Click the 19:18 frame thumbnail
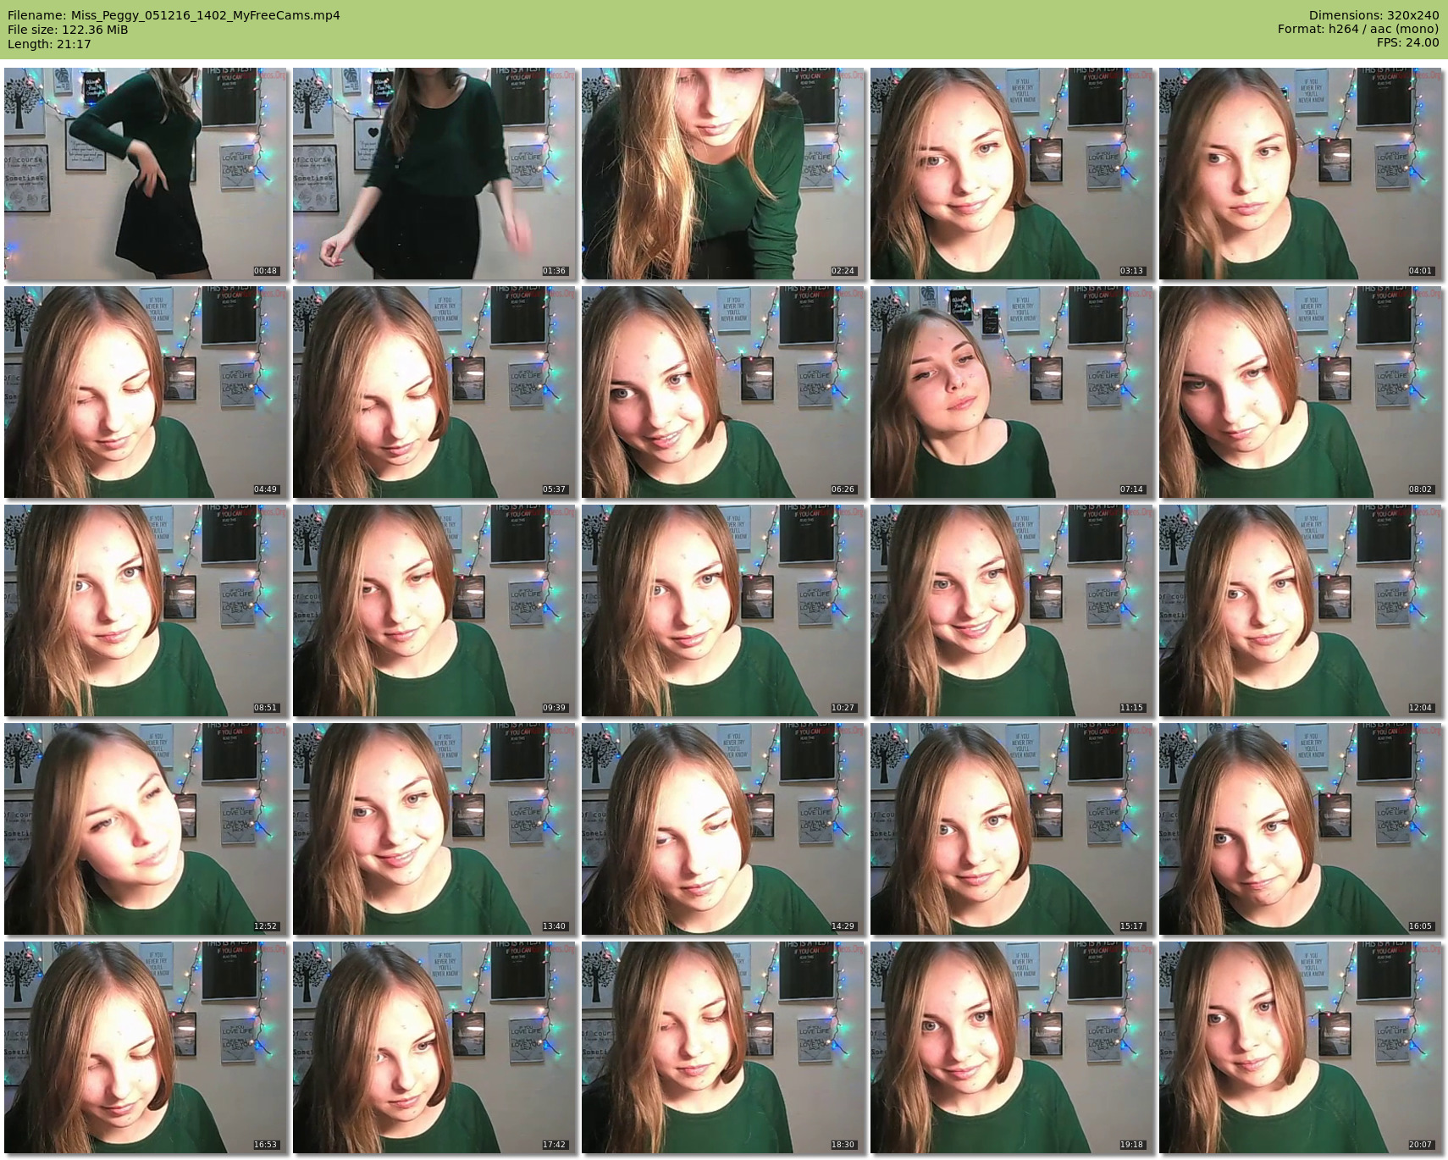The height and width of the screenshot is (1160, 1448). [x=1012, y=1047]
